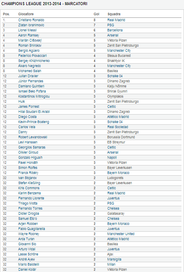Click Robert Lewandowski's name
184x272 pixels.
tap(33, 137)
